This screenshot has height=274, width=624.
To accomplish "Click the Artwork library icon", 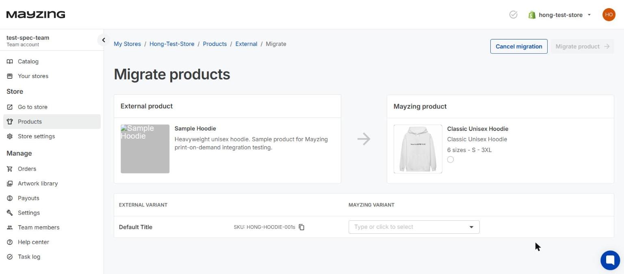I will pyautogui.click(x=10, y=183).
